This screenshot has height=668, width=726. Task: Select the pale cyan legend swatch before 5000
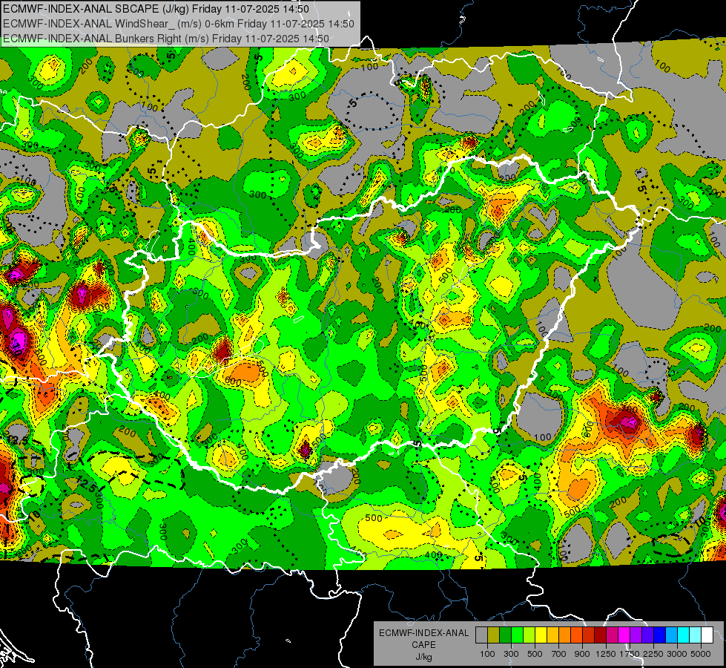click(x=696, y=635)
